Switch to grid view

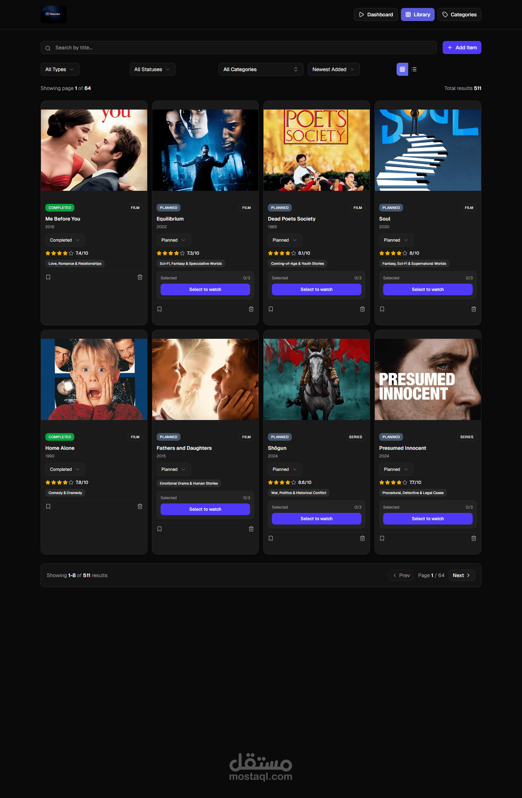[402, 69]
